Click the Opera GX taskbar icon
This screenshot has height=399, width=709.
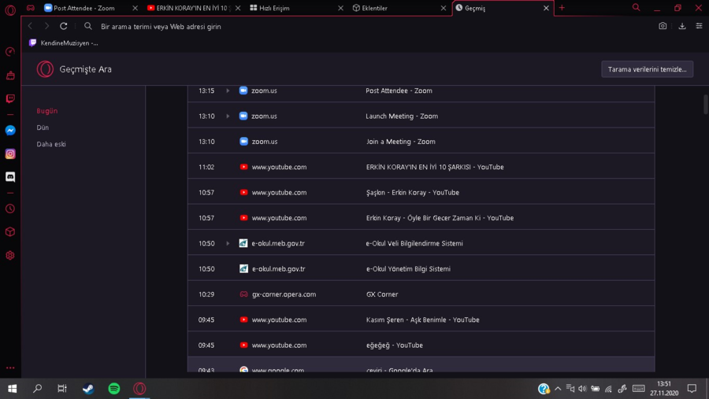[x=139, y=389]
